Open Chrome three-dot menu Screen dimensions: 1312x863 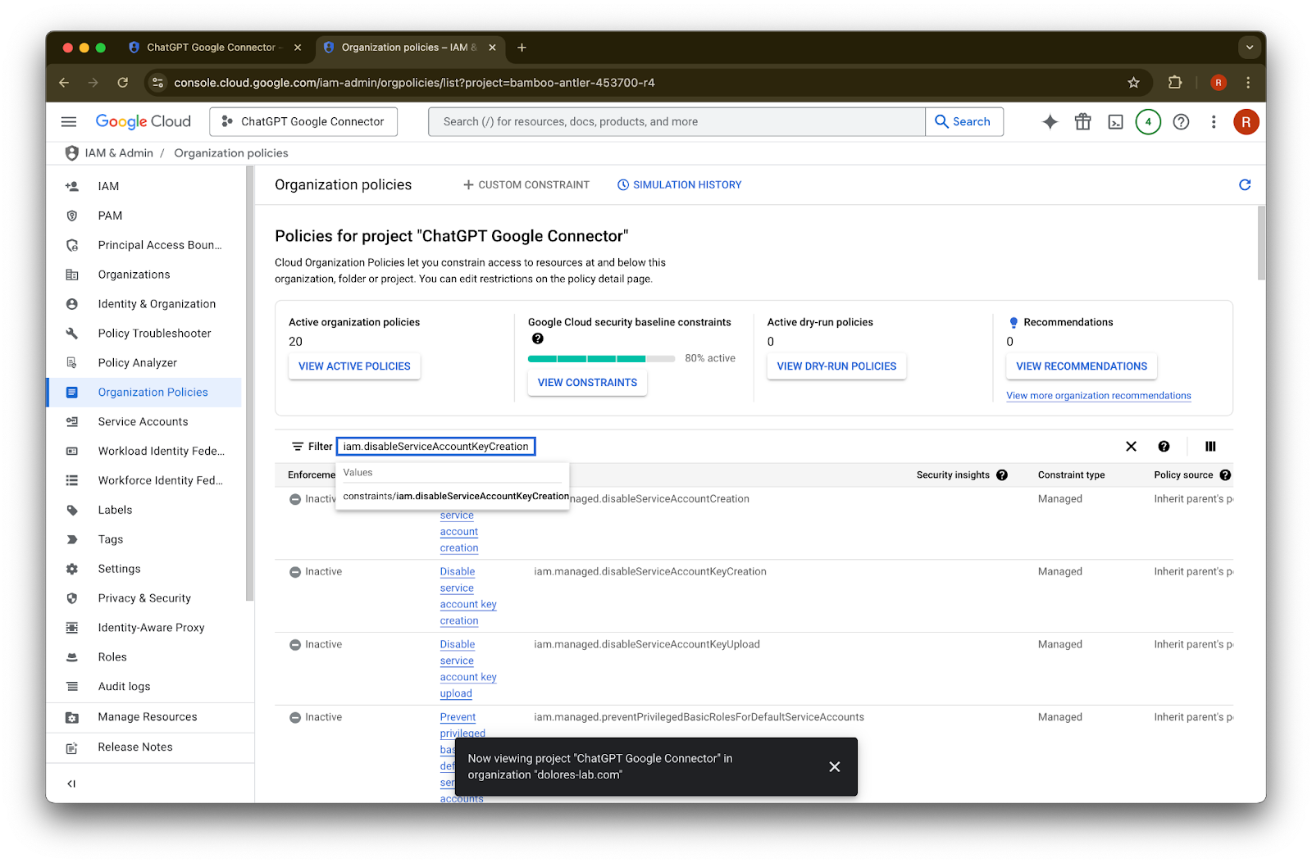click(x=1248, y=83)
